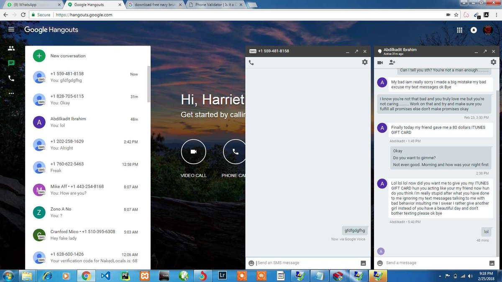Click the lol message bubble

coord(486,231)
